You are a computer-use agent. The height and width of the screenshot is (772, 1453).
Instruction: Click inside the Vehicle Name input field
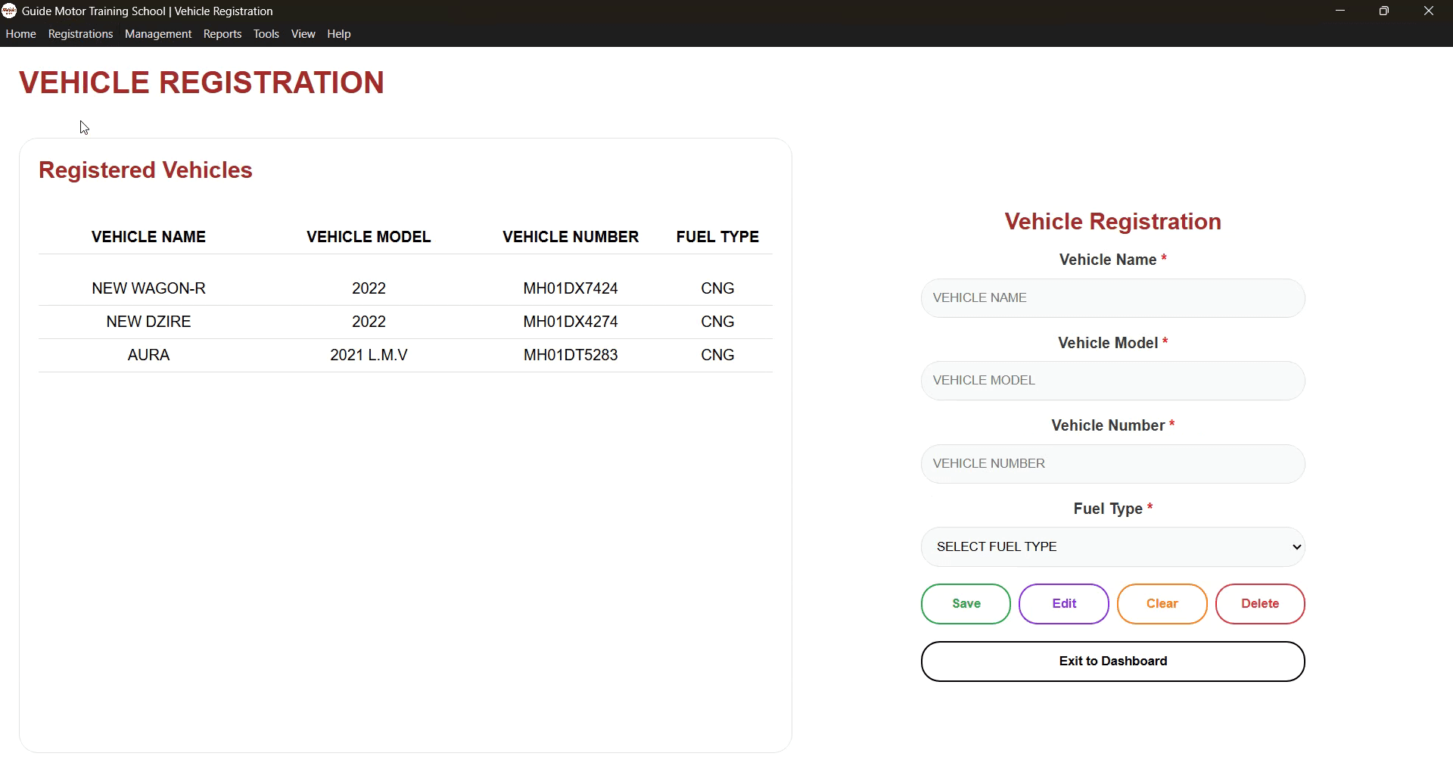coord(1112,297)
